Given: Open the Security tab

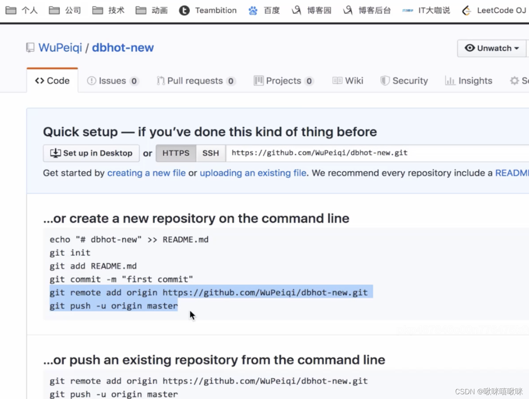Looking at the screenshot, I should pyautogui.click(x=404, y=81).
